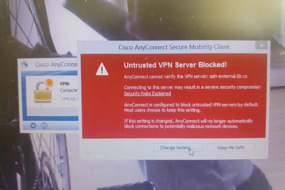Click the golden padlock VPN icon
This screenshot has height=190, width=285.
(43, 93)
